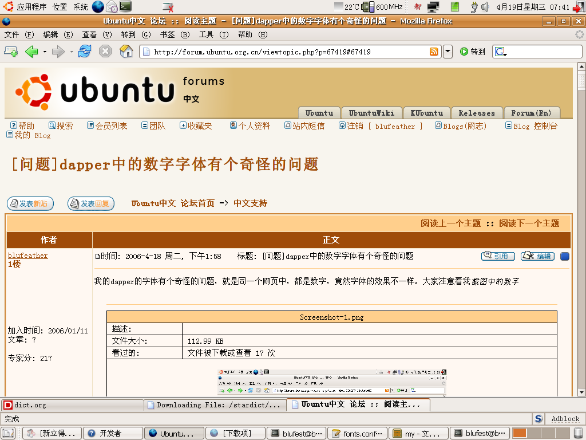Open the 文件 (F) menu
Screen dimensions: 586x440
click(19, 35)
